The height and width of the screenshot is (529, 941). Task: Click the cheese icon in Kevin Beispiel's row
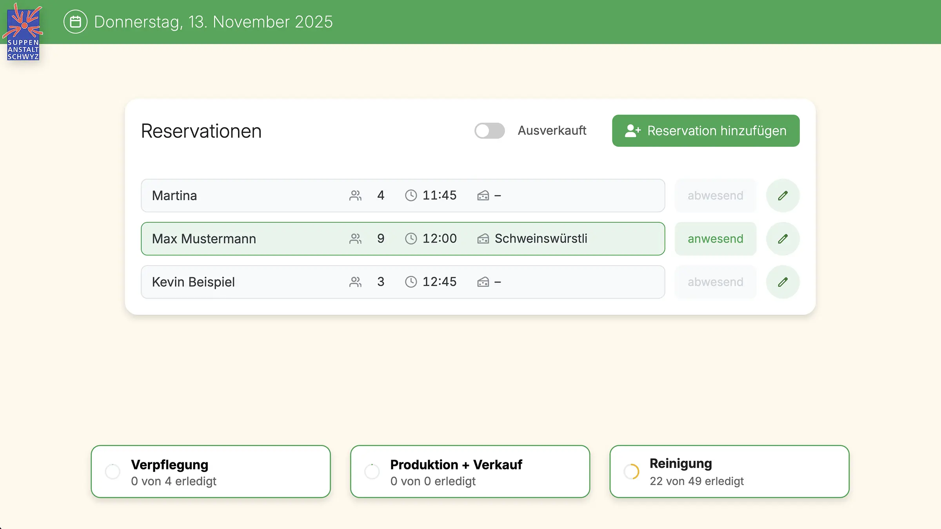coord(483,282)
